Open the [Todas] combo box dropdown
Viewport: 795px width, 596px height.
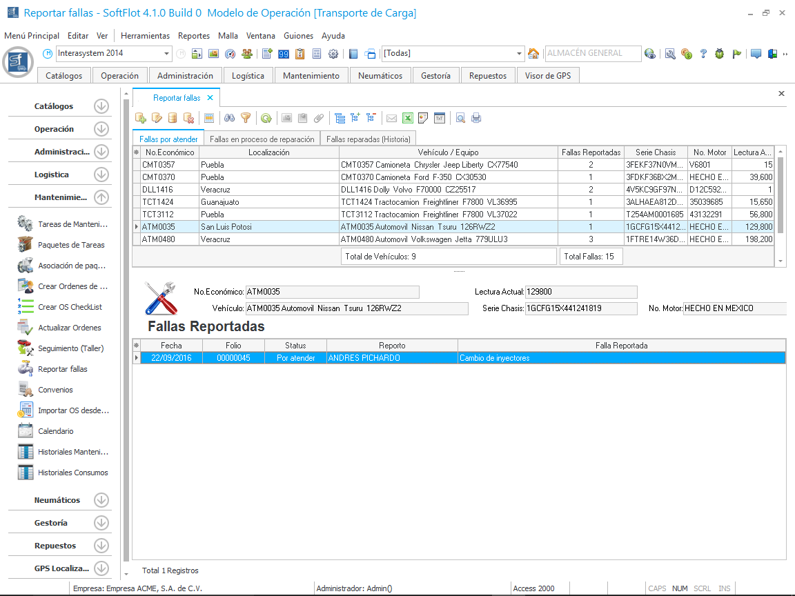pos(520,54)
